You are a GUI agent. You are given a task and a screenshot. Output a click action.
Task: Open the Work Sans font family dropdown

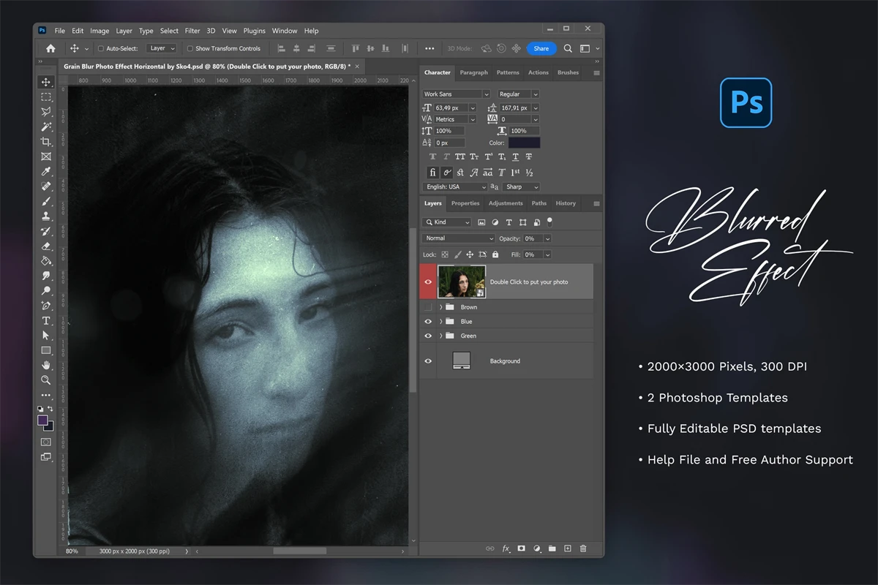coord(486,94)
